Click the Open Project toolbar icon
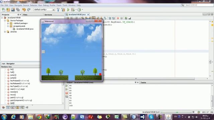Viewport: 214px width, 120px height. (13, 10)
